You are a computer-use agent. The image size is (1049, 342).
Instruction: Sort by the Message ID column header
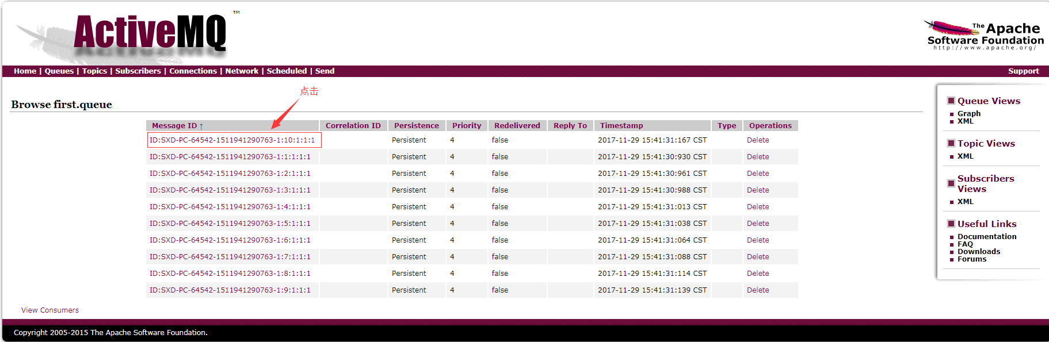click(x=174, y=125)
